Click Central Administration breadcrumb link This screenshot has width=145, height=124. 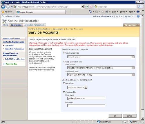(39, 29)
